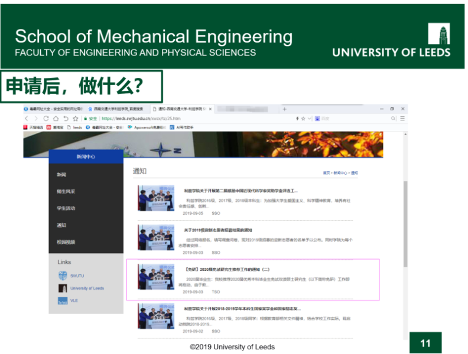
Task: Click the Baidu paw search engine icon
Action: click(317, 119)
